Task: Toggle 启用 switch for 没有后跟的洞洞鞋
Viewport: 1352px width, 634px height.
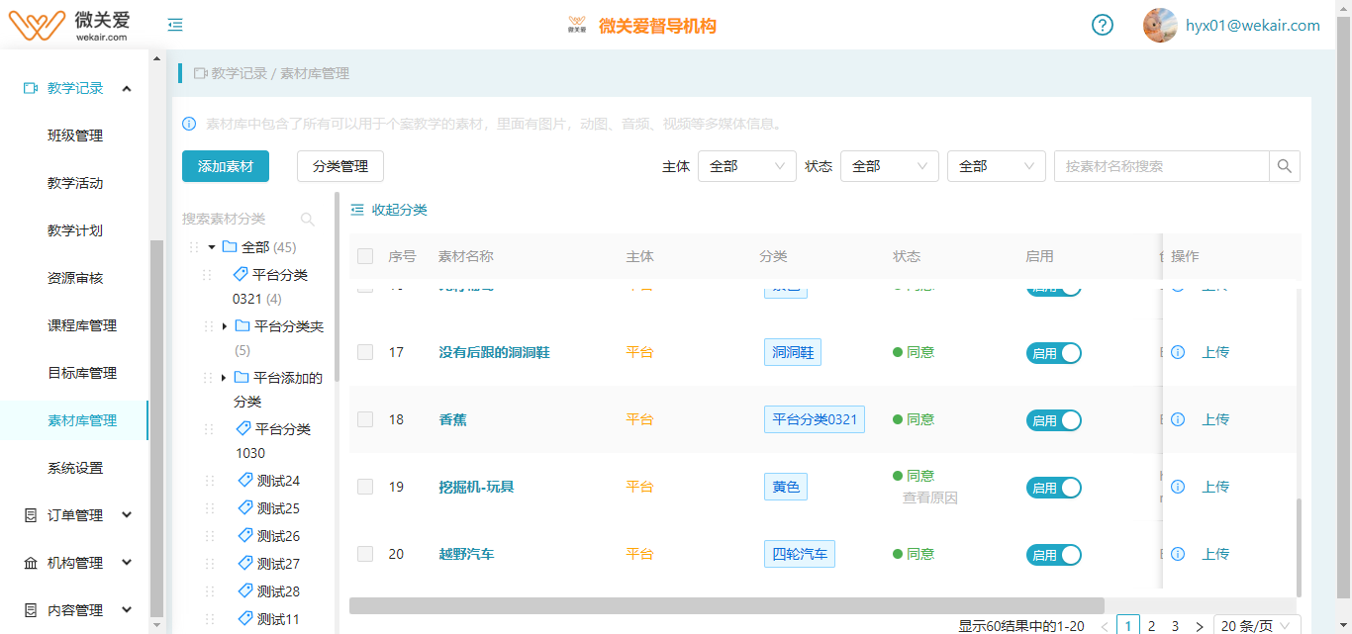Action: point(1054,353)
